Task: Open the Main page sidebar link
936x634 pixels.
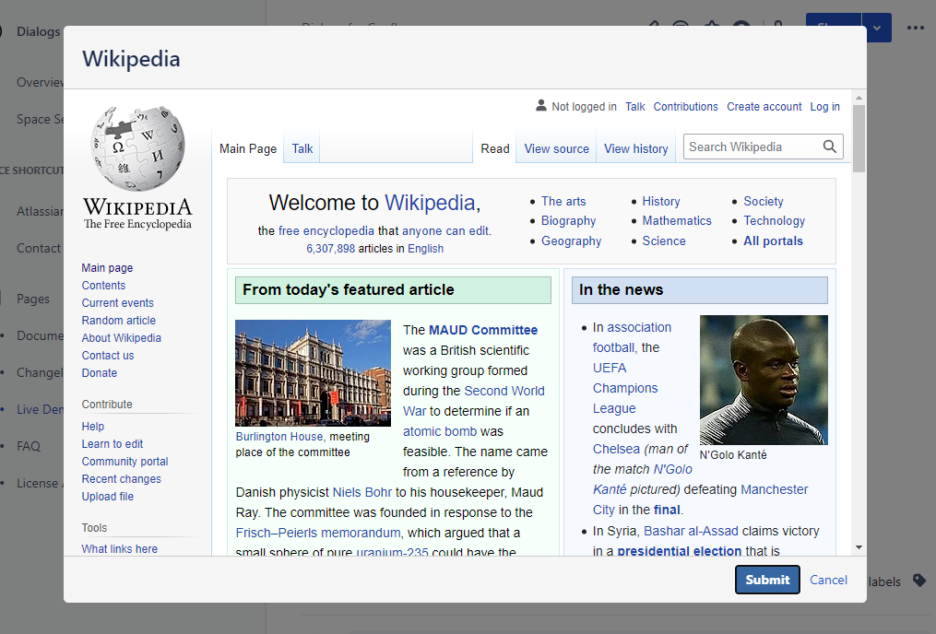Action: [107, 268]
